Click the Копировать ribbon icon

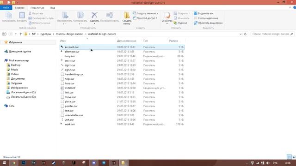[x=8, y=15]
